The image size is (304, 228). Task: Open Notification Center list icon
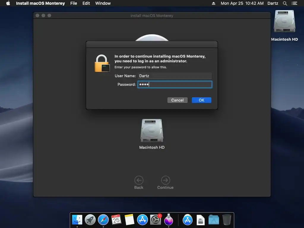(x=294, y=3)
